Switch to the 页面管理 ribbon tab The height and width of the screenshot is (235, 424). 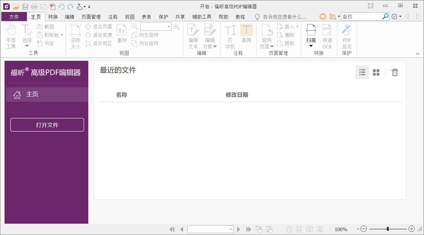(91, 17)
